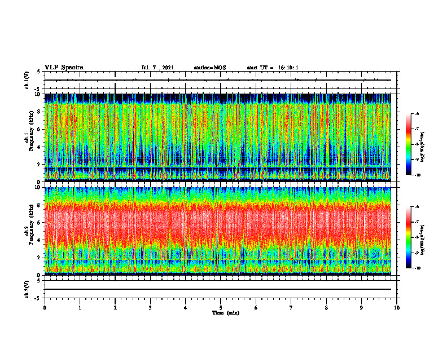
Task: Click the "-10" label on ch.1 colorbar
Action: (x=417, y=175)
